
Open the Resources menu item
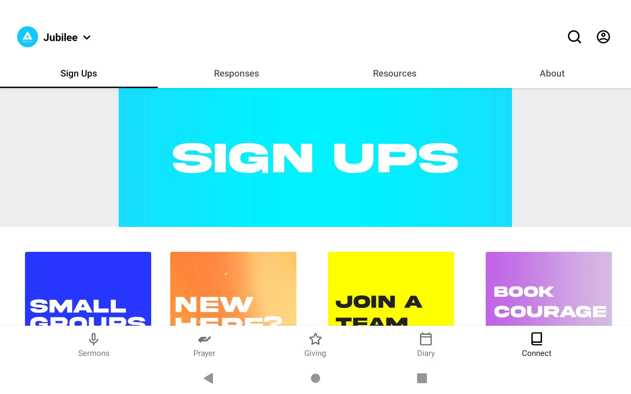[394, 74]
